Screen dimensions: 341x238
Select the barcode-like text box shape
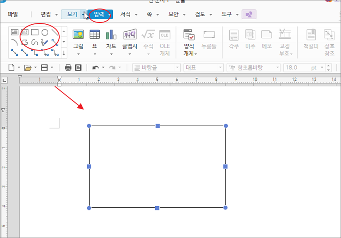25,32
